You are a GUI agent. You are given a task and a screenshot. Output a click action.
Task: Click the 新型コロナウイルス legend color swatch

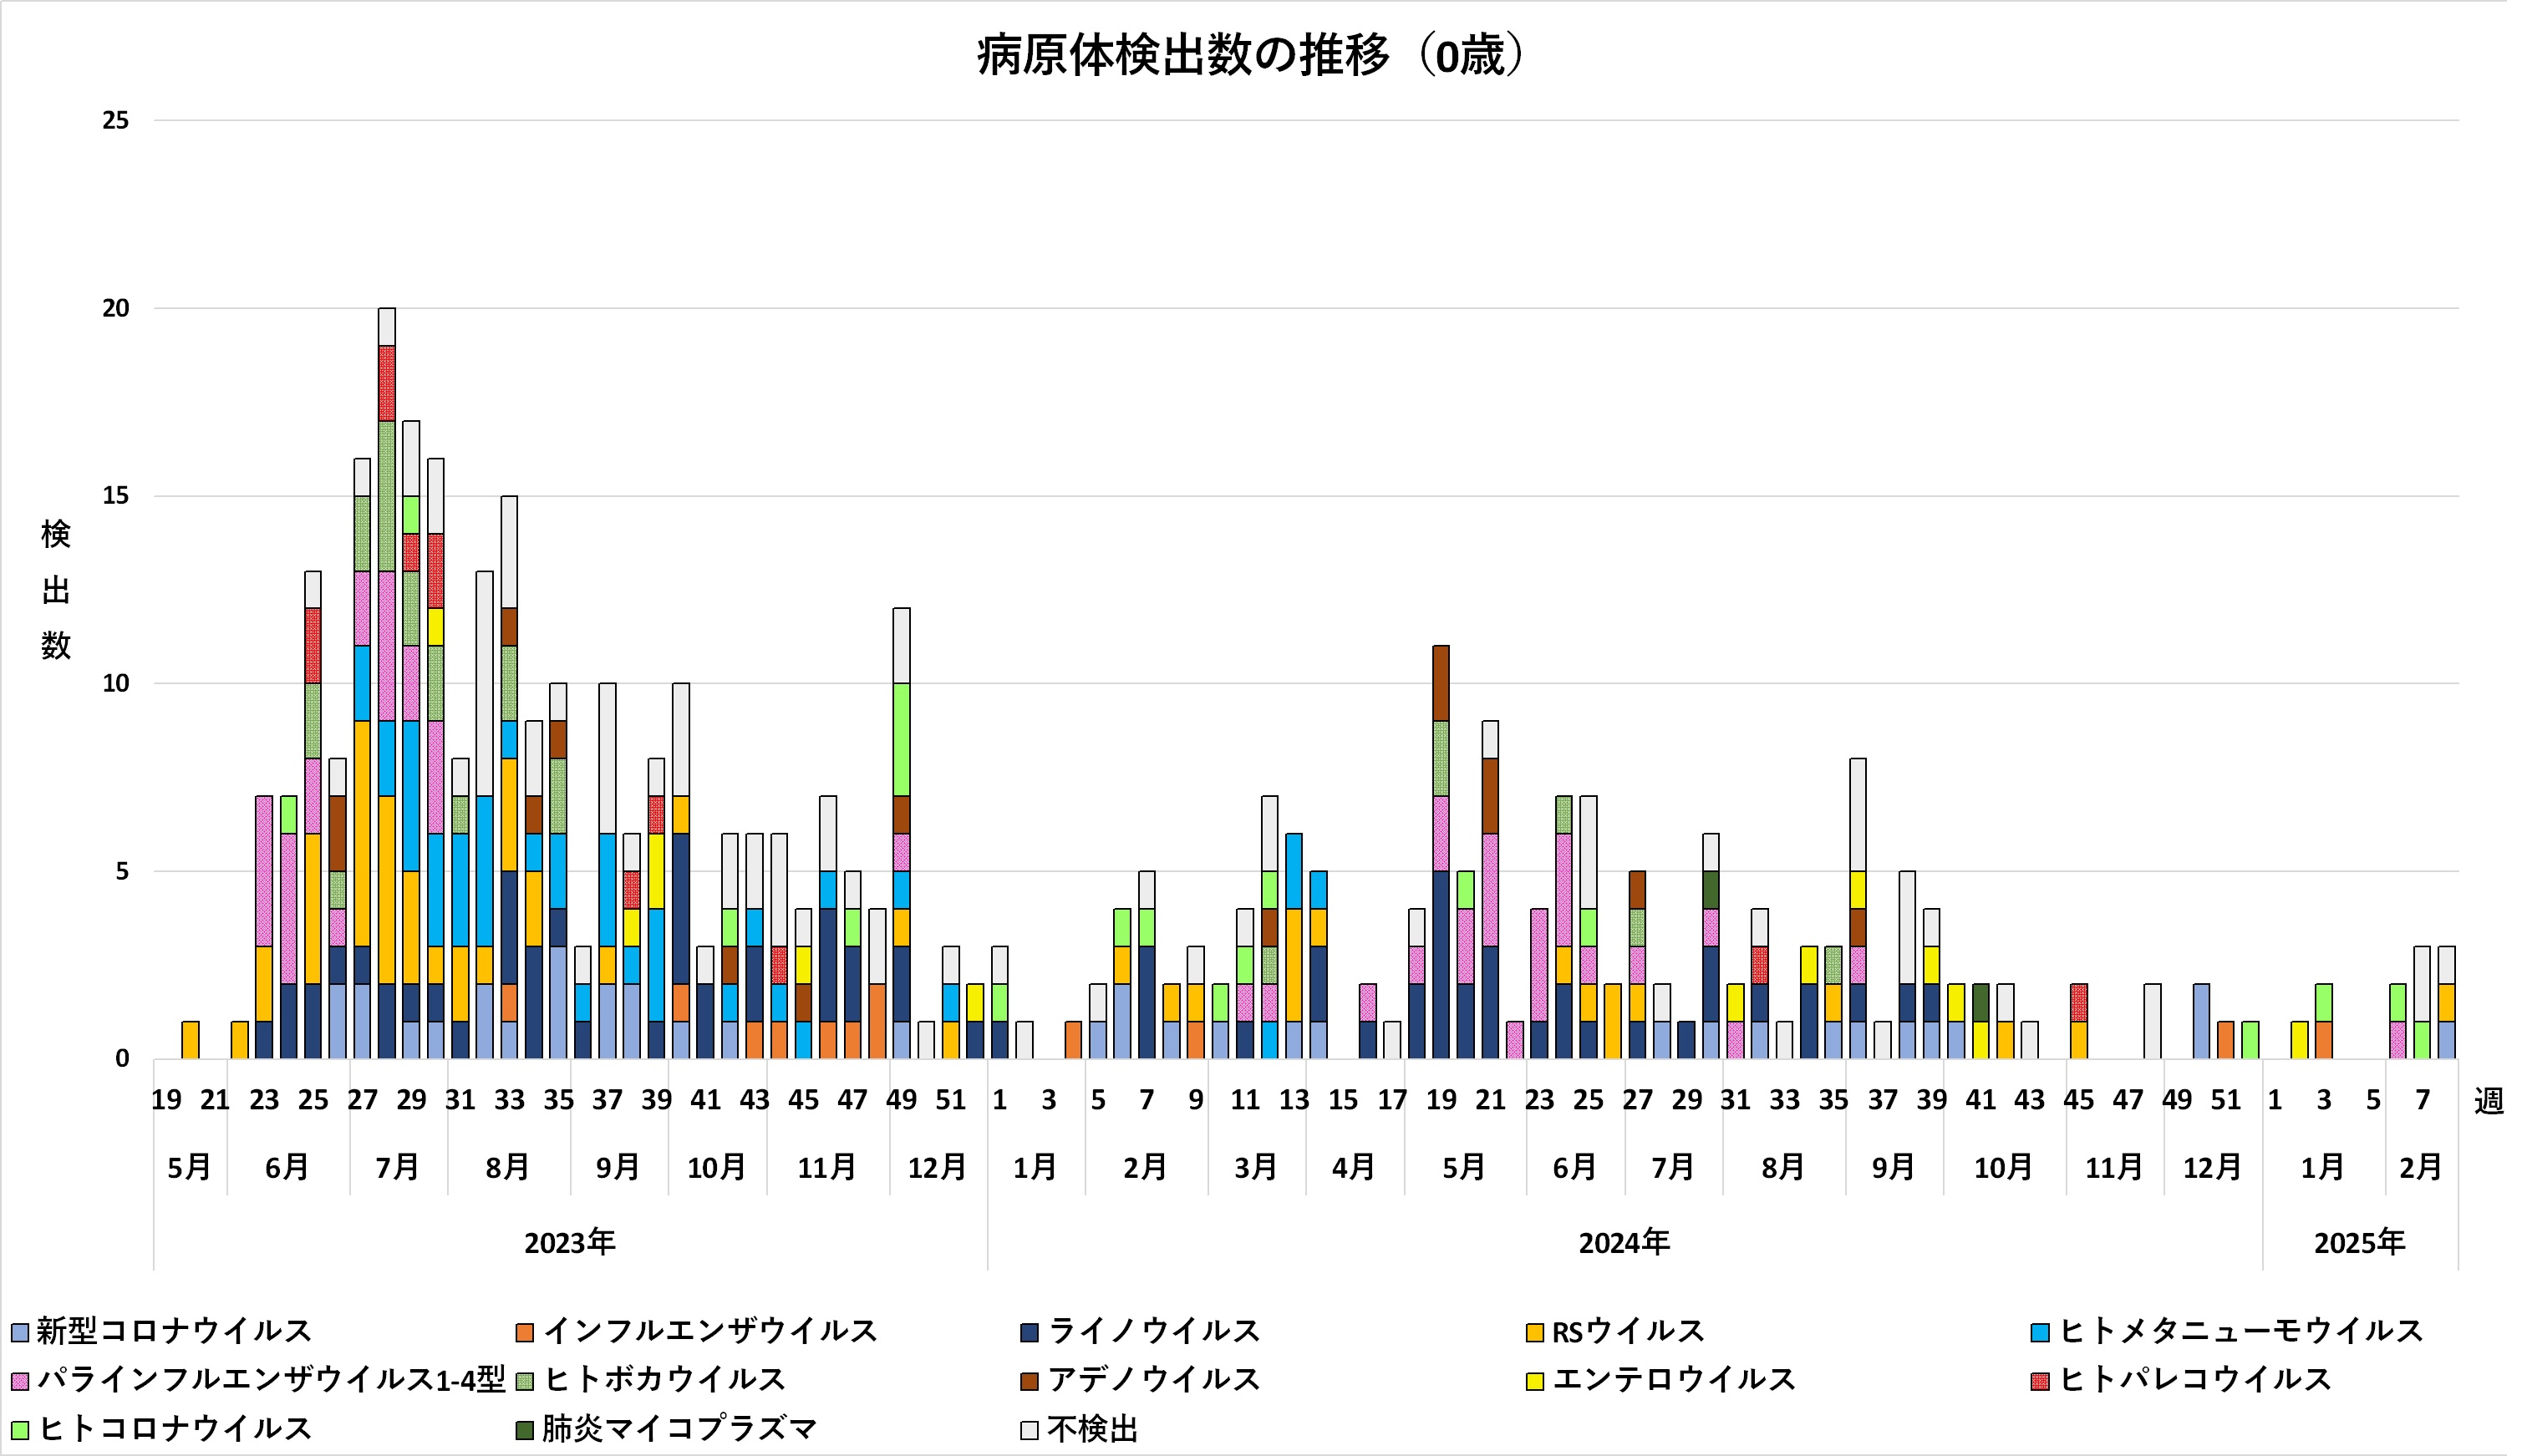click(19, 1332)
